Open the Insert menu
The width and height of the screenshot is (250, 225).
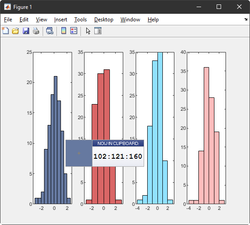pyautogui.click(x=60, y=20)
